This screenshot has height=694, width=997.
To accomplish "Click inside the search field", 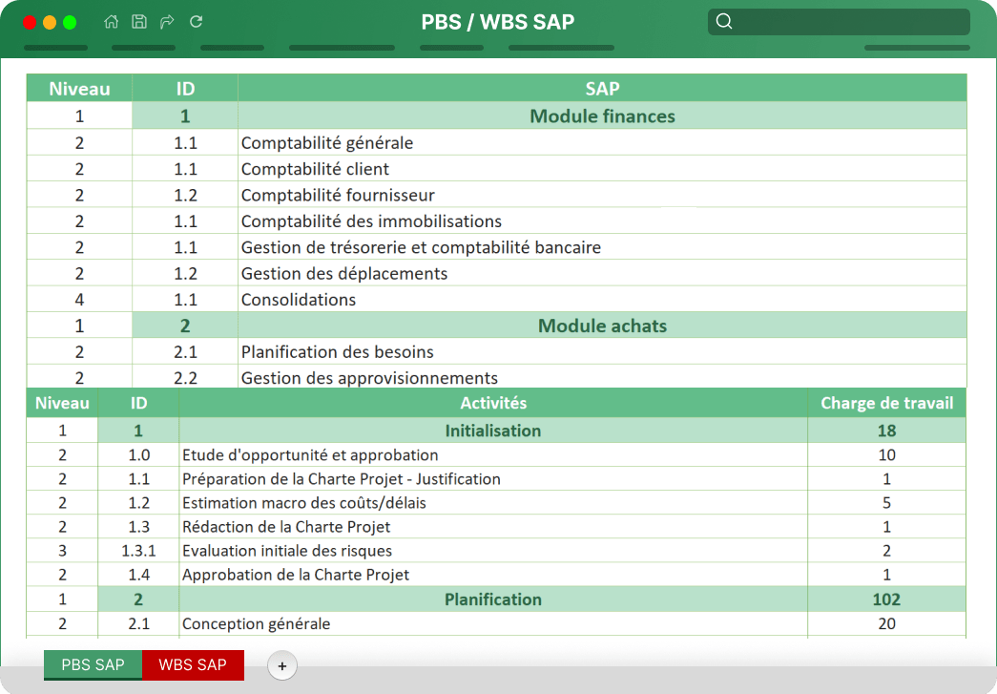I will (x=839, y=22).
